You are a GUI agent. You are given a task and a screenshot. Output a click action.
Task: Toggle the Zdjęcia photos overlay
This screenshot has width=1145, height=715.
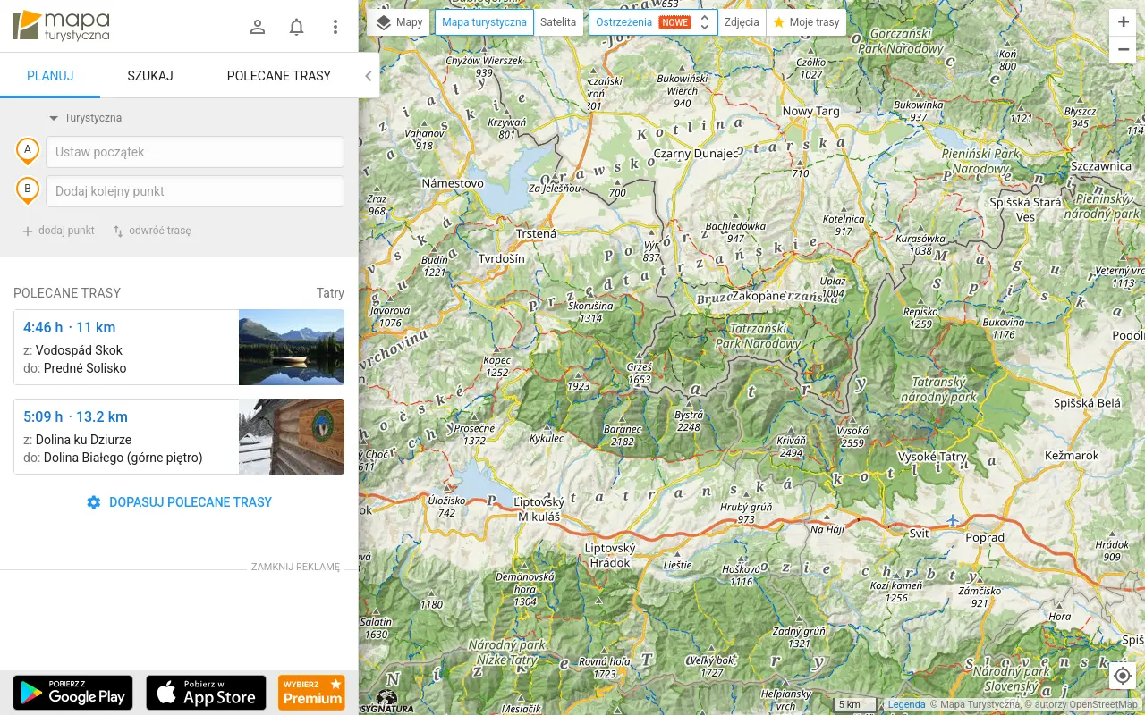click(742, 22)
